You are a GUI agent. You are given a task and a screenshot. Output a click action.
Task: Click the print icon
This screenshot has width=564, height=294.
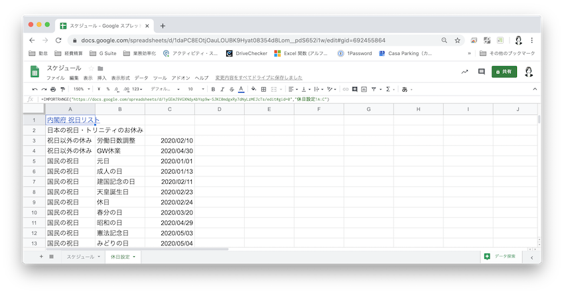pyautogui.click(x=53, y=89)
